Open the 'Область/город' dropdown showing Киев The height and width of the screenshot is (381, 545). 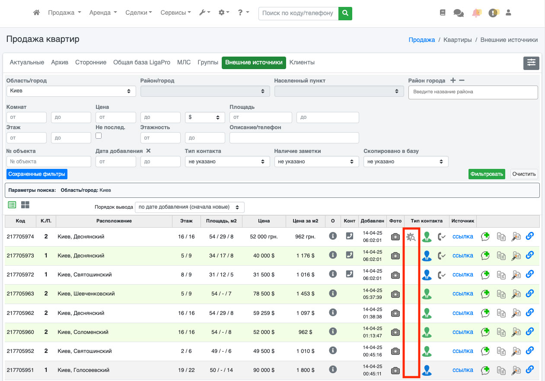[71, 91]
